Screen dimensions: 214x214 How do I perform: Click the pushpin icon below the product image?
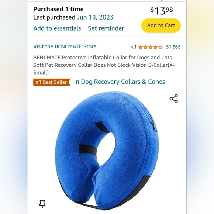click(42, 204)
